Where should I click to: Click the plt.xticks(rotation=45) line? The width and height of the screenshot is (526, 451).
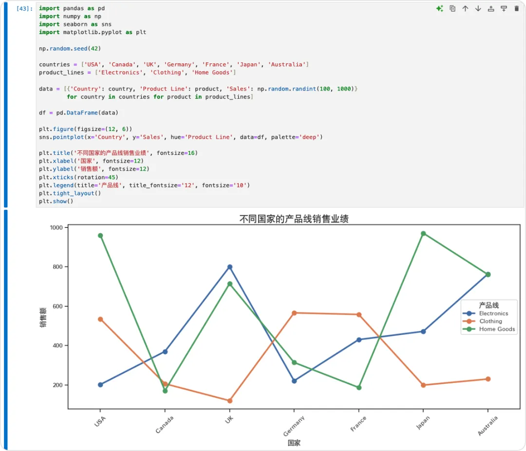pyautogui.click(x=78, y=177)
